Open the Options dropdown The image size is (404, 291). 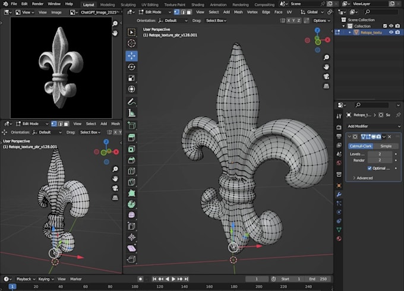pyautogui.click(x=321, y=21)
